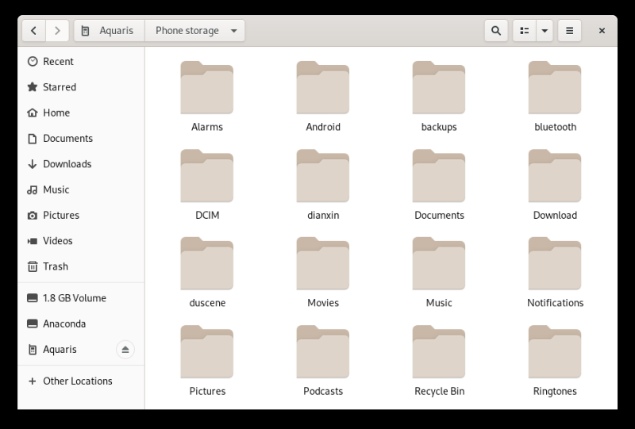635x429 pixels.
Task: Select the Anaconda volume
Action: 64,324
